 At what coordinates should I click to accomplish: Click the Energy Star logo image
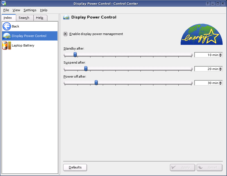pos(201,34)
